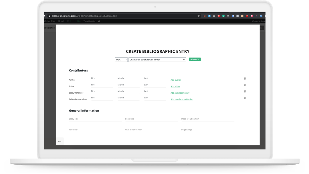309x174 pixels.
Task: Bookmark the page with the star icon
Action: click(x=199, y=16)
